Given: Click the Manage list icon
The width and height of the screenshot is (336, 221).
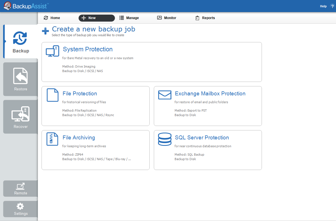Looking at the screenshot, I should (122, 18).
